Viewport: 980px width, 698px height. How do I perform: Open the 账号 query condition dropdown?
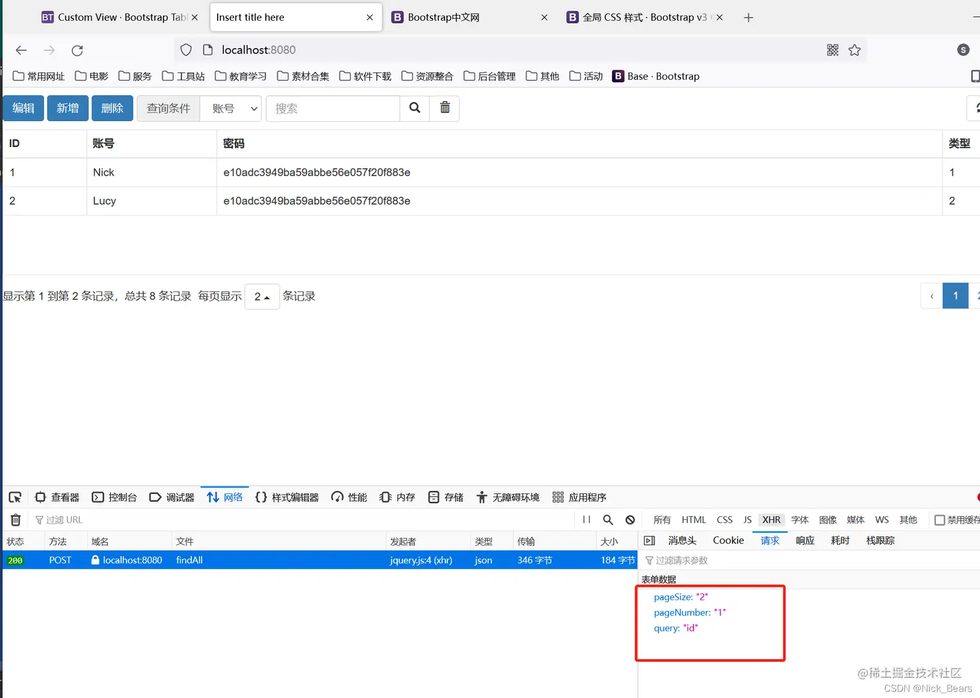tap(230, 108)
